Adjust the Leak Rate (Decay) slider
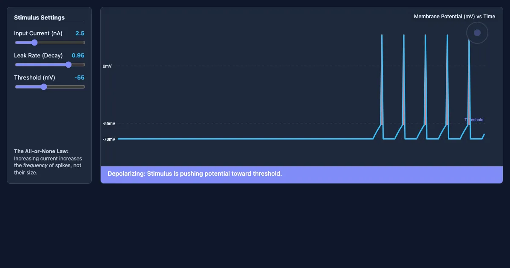 50,65
